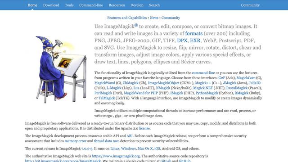
Task: Open the memory error link
Action: [x=75, y=141]
